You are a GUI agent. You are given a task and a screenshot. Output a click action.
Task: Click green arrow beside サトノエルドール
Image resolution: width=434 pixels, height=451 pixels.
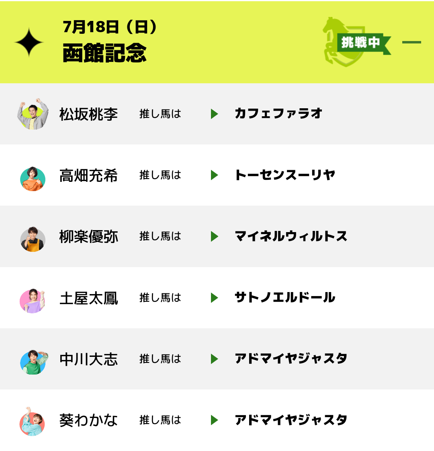tap(214, 298)
